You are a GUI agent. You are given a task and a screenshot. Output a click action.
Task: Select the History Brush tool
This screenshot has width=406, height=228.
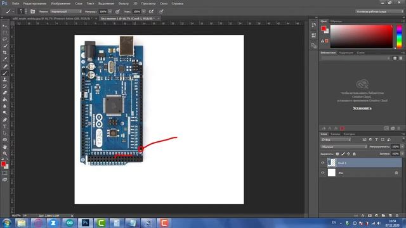tap(4, 86)
